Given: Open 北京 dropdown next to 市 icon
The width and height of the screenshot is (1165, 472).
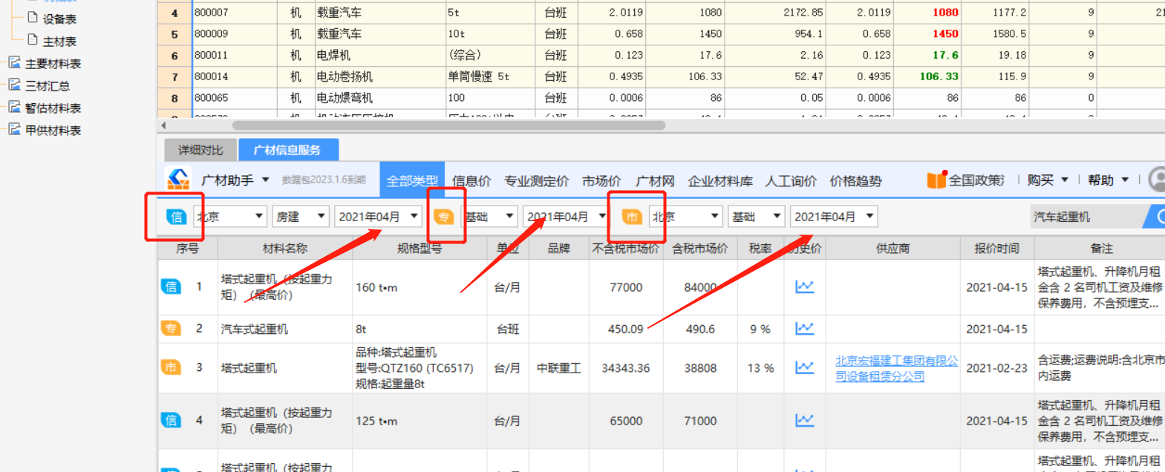Looking at the screenshot, I should pyautogui.click(x=685, y=217).
